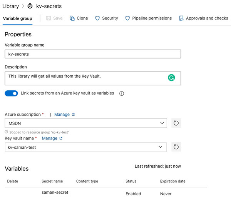
Task: Open Approvals and checks
Action: 203,18
